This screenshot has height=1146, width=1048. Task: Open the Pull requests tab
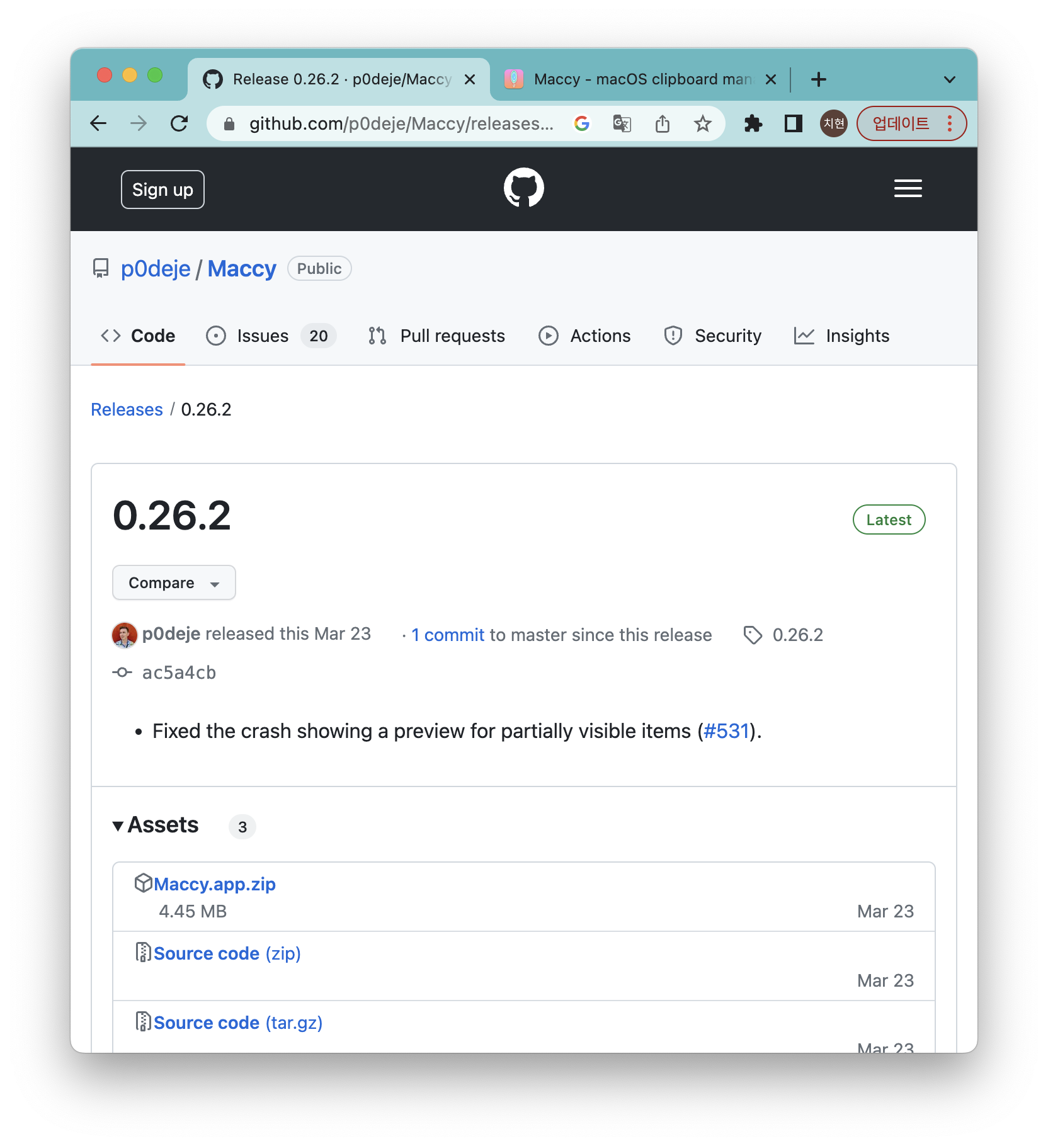[437, 336]
